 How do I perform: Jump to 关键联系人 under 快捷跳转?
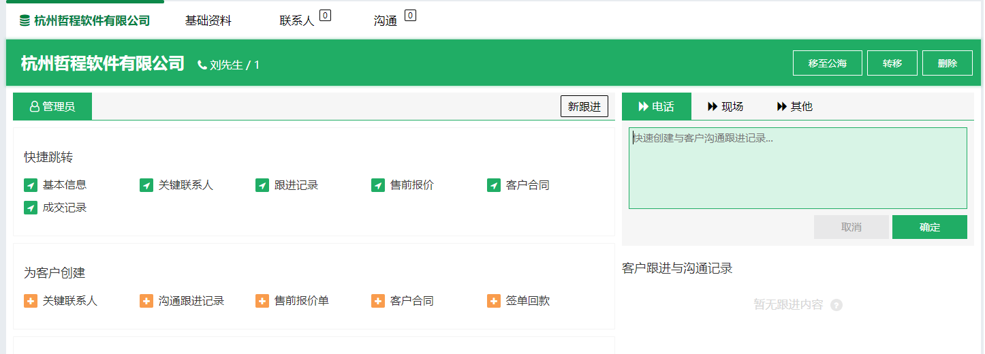(186, 185)
